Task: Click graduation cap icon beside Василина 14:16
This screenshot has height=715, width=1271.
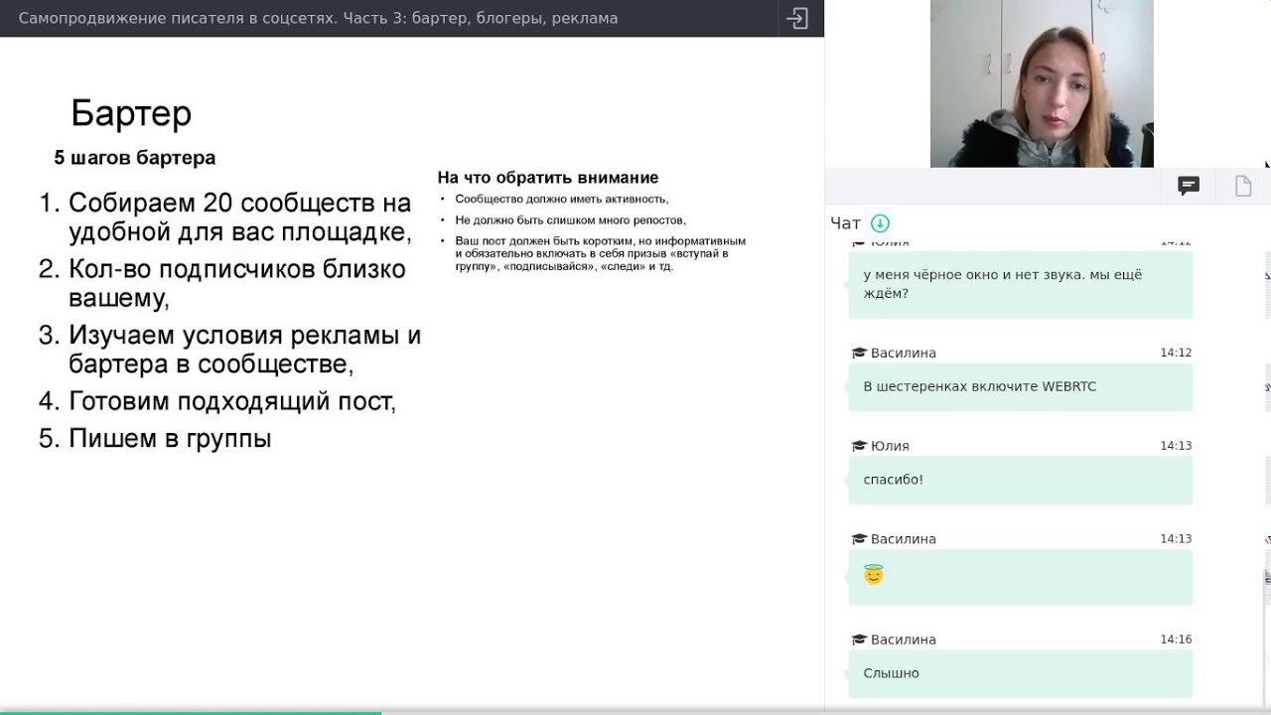Action: 859,640
